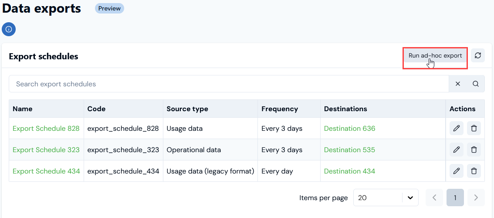The image size is (494, 218).
Task: Open the Export Schedule 828 link
Action: (x=46, y=129)
